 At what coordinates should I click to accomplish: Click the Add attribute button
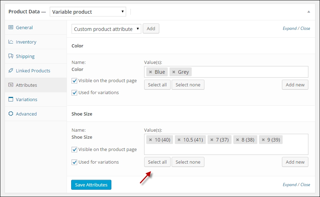click(x=151, y=29)
